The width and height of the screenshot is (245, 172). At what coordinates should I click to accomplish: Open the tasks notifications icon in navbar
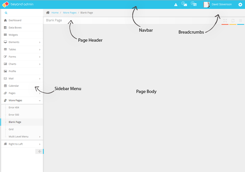coord(194,4)
